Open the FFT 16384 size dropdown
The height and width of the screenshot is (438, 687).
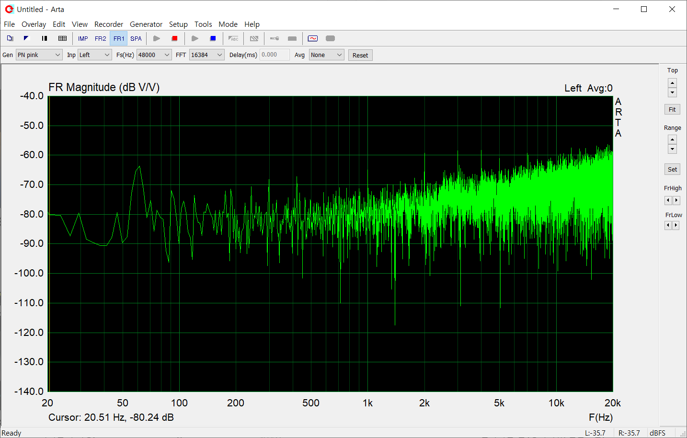pyautogui.click(x=207, y=55)
